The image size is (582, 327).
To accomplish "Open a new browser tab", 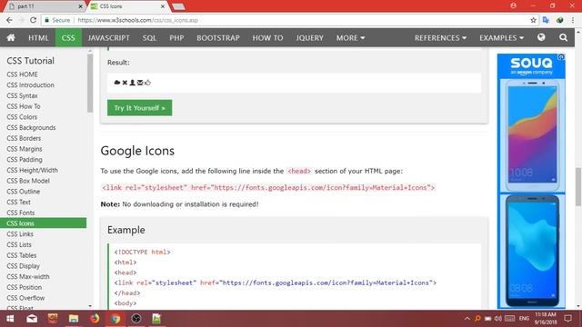I will [x=178, y=6].
